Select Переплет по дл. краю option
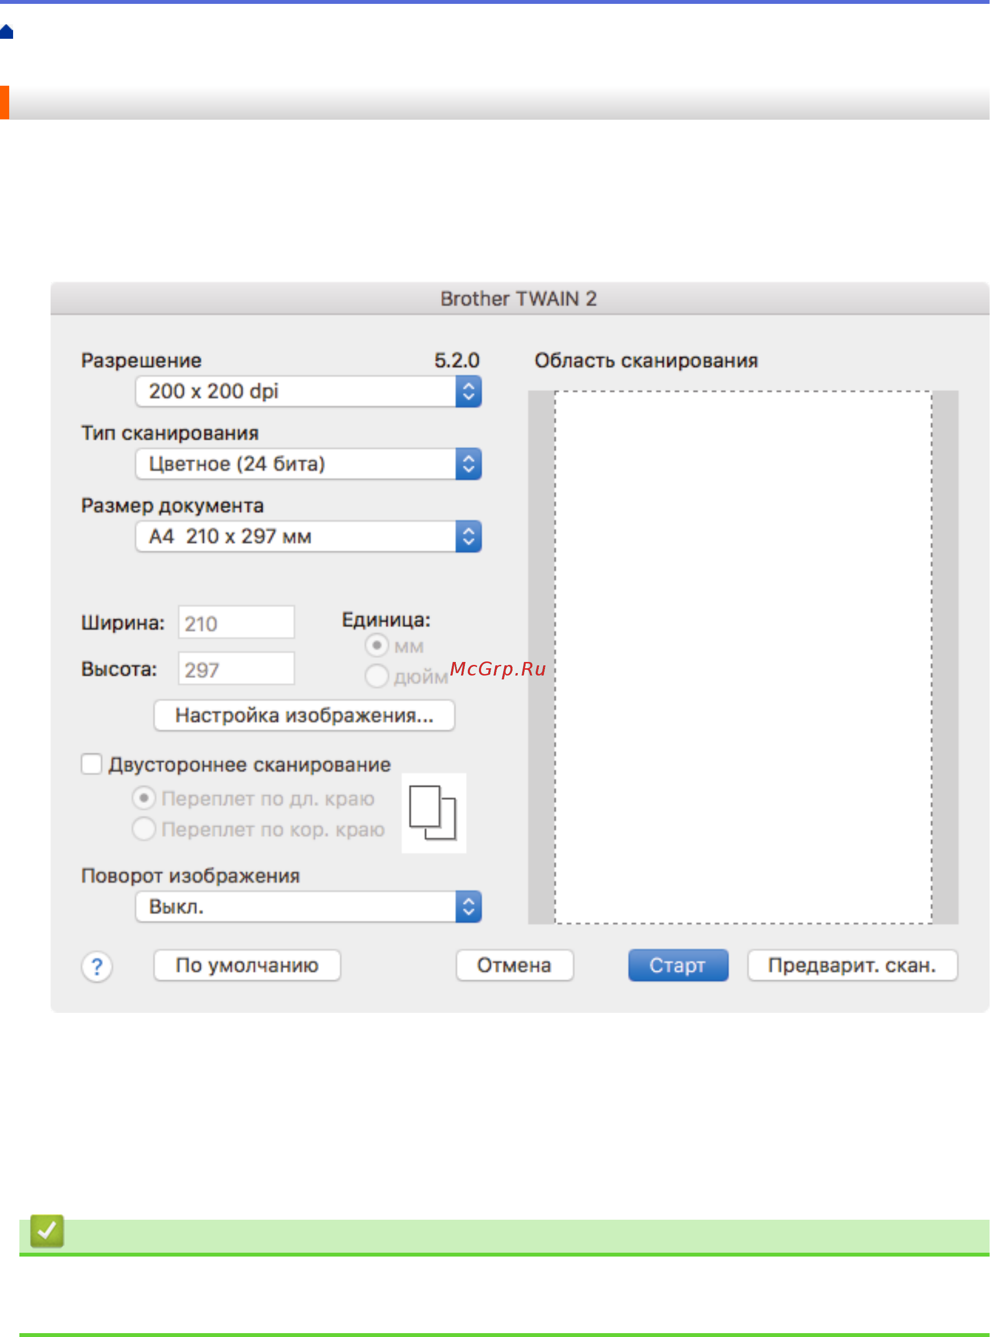The image size is (990, 1337). [x=144, y=798]
